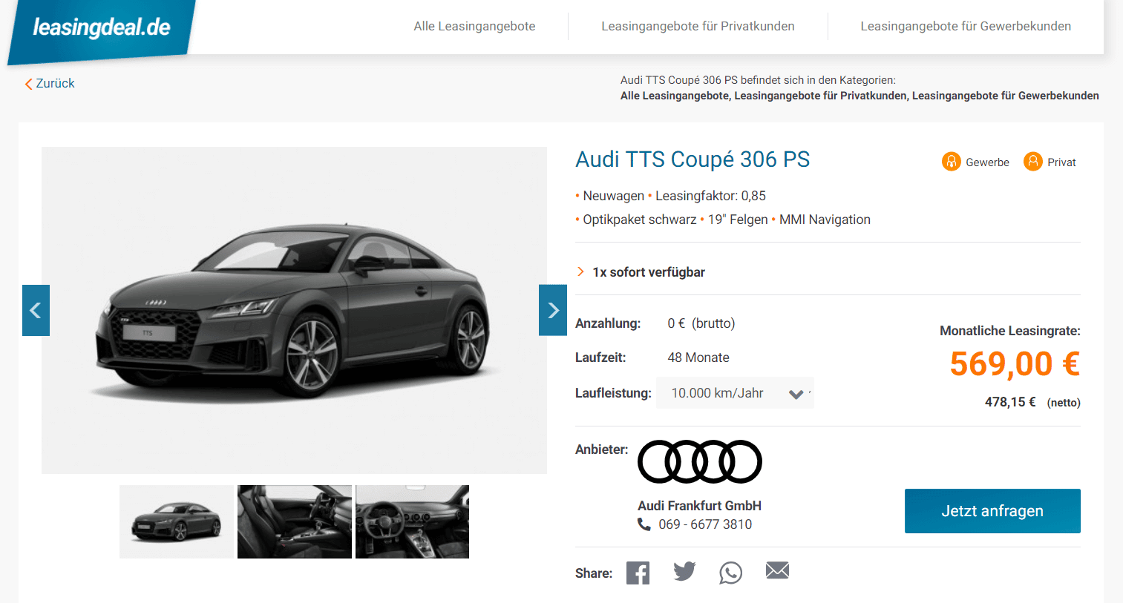Viewport: 1123px width, 603px height.
Task: Click the MMI Navigation feature text
Action: [x=825, y=220]
